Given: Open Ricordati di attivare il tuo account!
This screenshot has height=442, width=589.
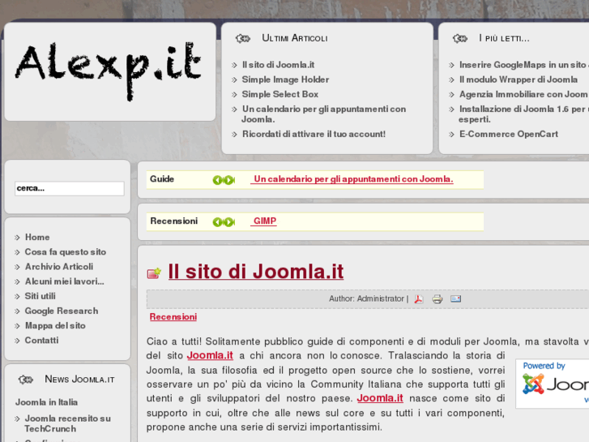Looking at the screenshot, I should click(314, 135).
